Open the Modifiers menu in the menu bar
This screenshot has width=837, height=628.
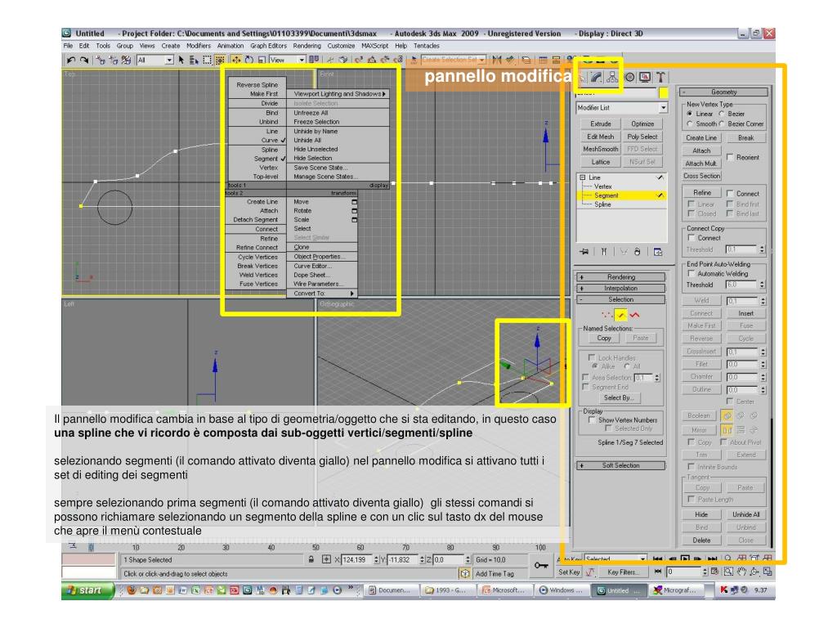click(199, 46)
